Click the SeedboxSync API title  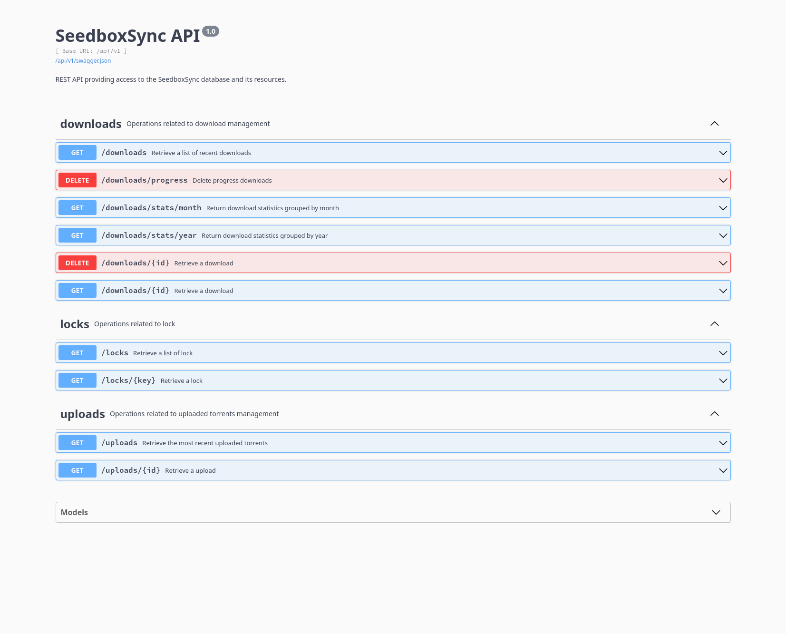pos(128,36)
